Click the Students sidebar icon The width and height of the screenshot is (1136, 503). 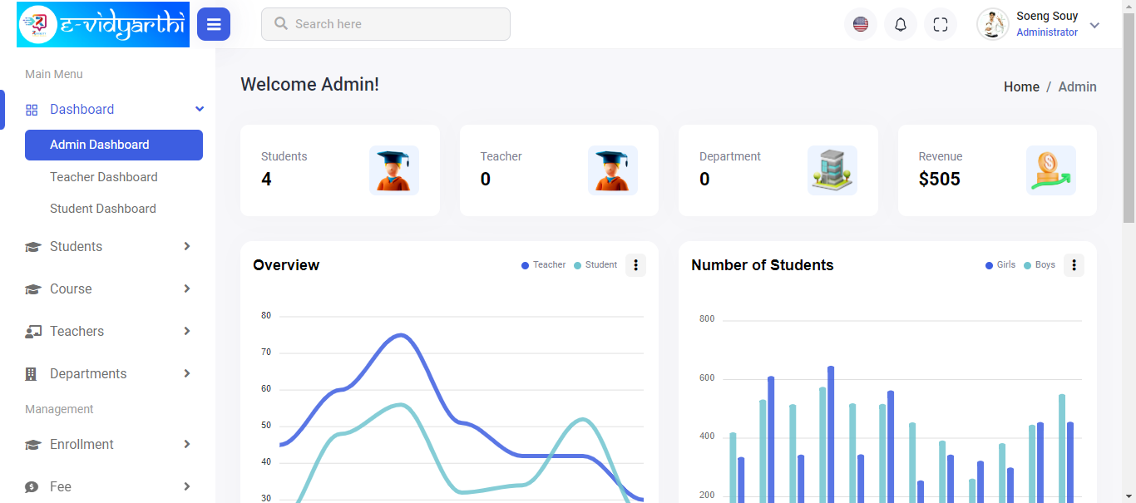(x=32, y=246)
